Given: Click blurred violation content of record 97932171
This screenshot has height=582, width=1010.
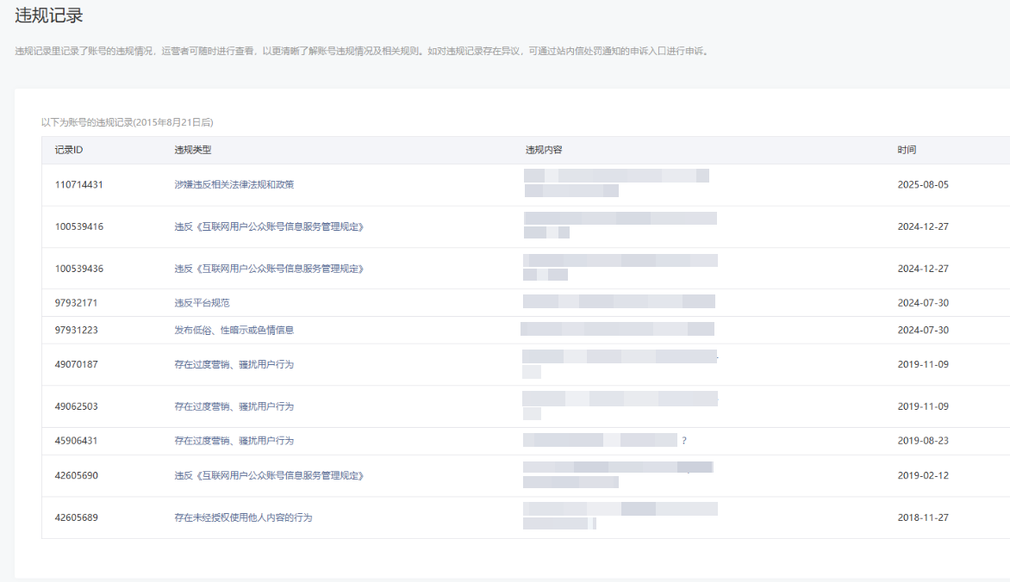Looking at the screenshot, I should [619, 302].
